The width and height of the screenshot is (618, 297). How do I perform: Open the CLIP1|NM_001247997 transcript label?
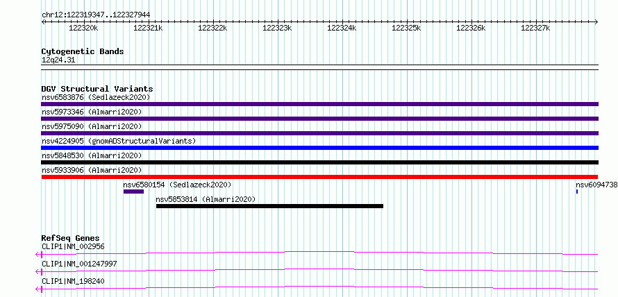(x=79, y=264)
